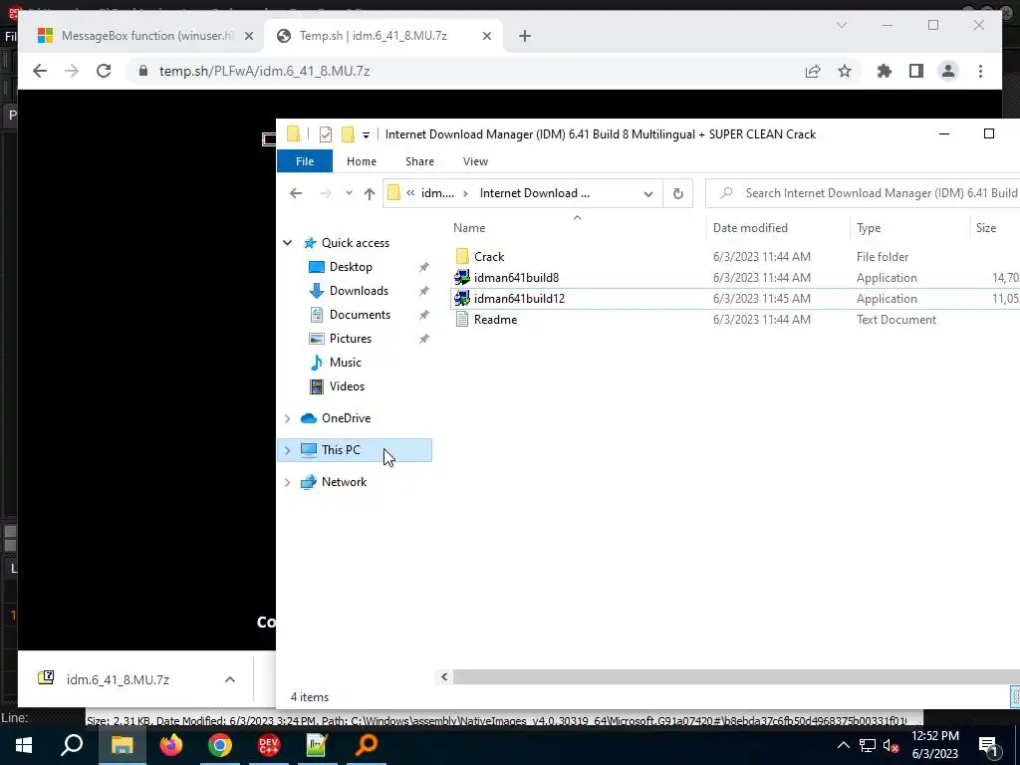The height and width of the screenshot is (765, 1020).
Task: Open Windows Start menu
Action: [x=24, y=745]
